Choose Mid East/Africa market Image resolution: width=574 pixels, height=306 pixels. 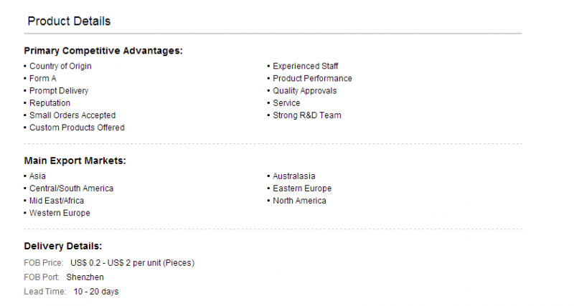pos(57,201)
